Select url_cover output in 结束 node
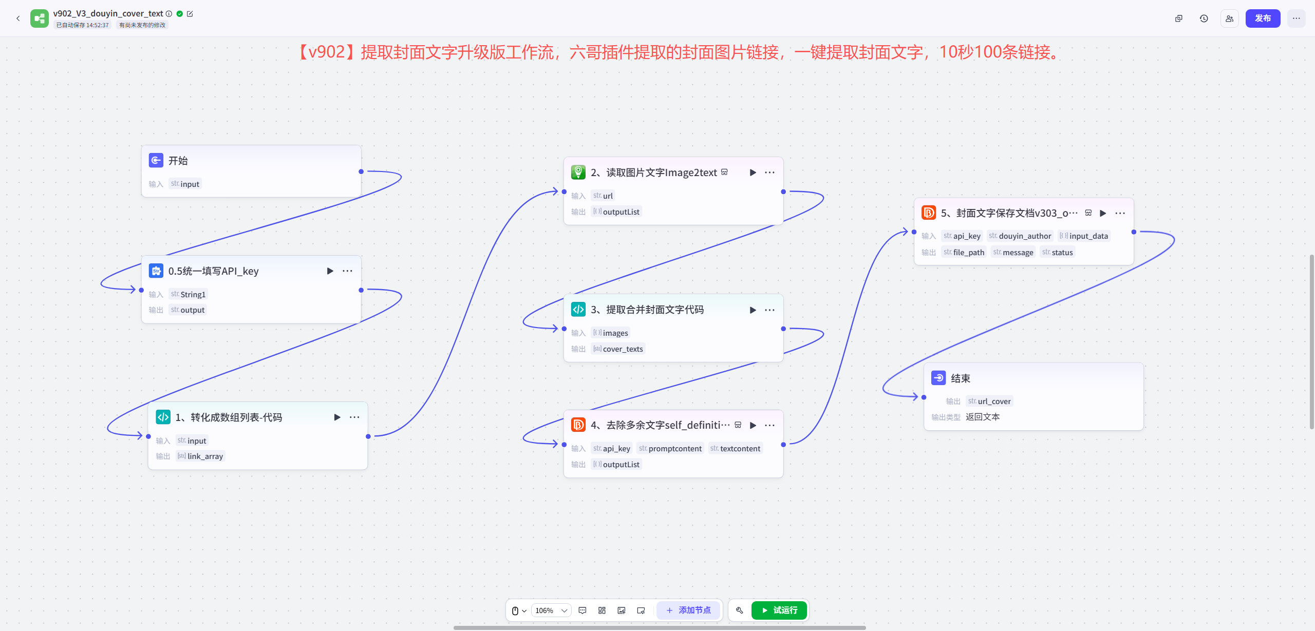This screenshot has height=631, width=1315. (x=989, y=401)
